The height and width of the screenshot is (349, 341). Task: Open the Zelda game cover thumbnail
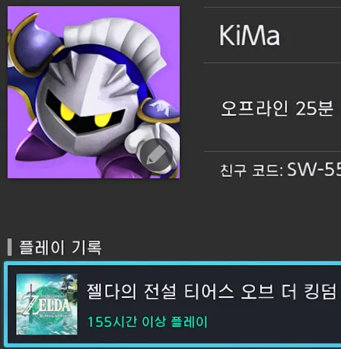tap(47, 304)
